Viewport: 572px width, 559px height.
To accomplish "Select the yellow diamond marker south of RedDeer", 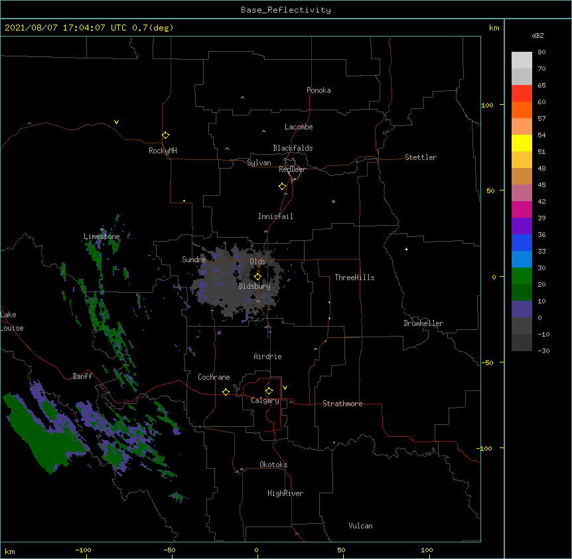I will coord(282,187).
